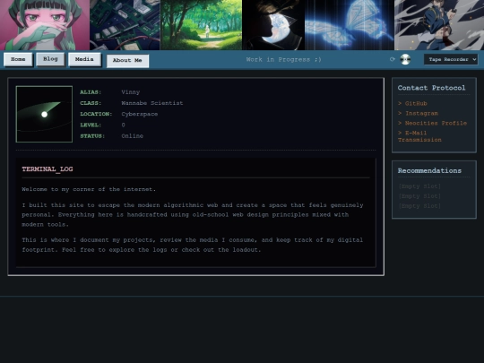Click the alias value 'Vinny'
Viewport: 484px width, 363px height.
(x=131, y=92)
